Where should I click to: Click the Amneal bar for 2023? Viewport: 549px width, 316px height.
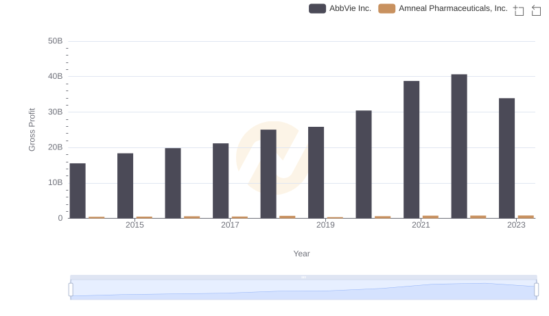[526, 217]
